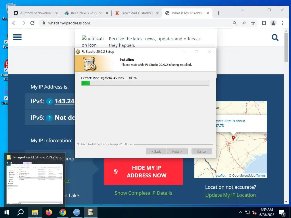Open qBittorrent from taskbar

[77, 212]
